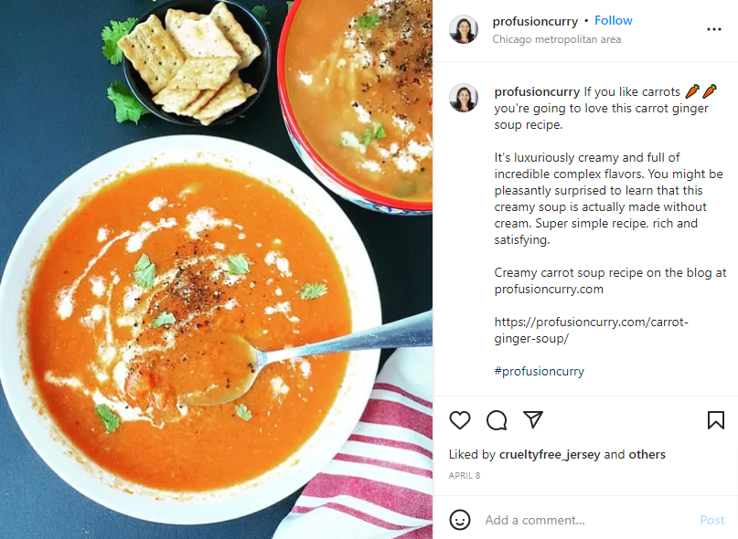This screenshot has height=539, width=738.
Task: Click the crueltyfree_jersey liker name
Action: coord(550,454)
